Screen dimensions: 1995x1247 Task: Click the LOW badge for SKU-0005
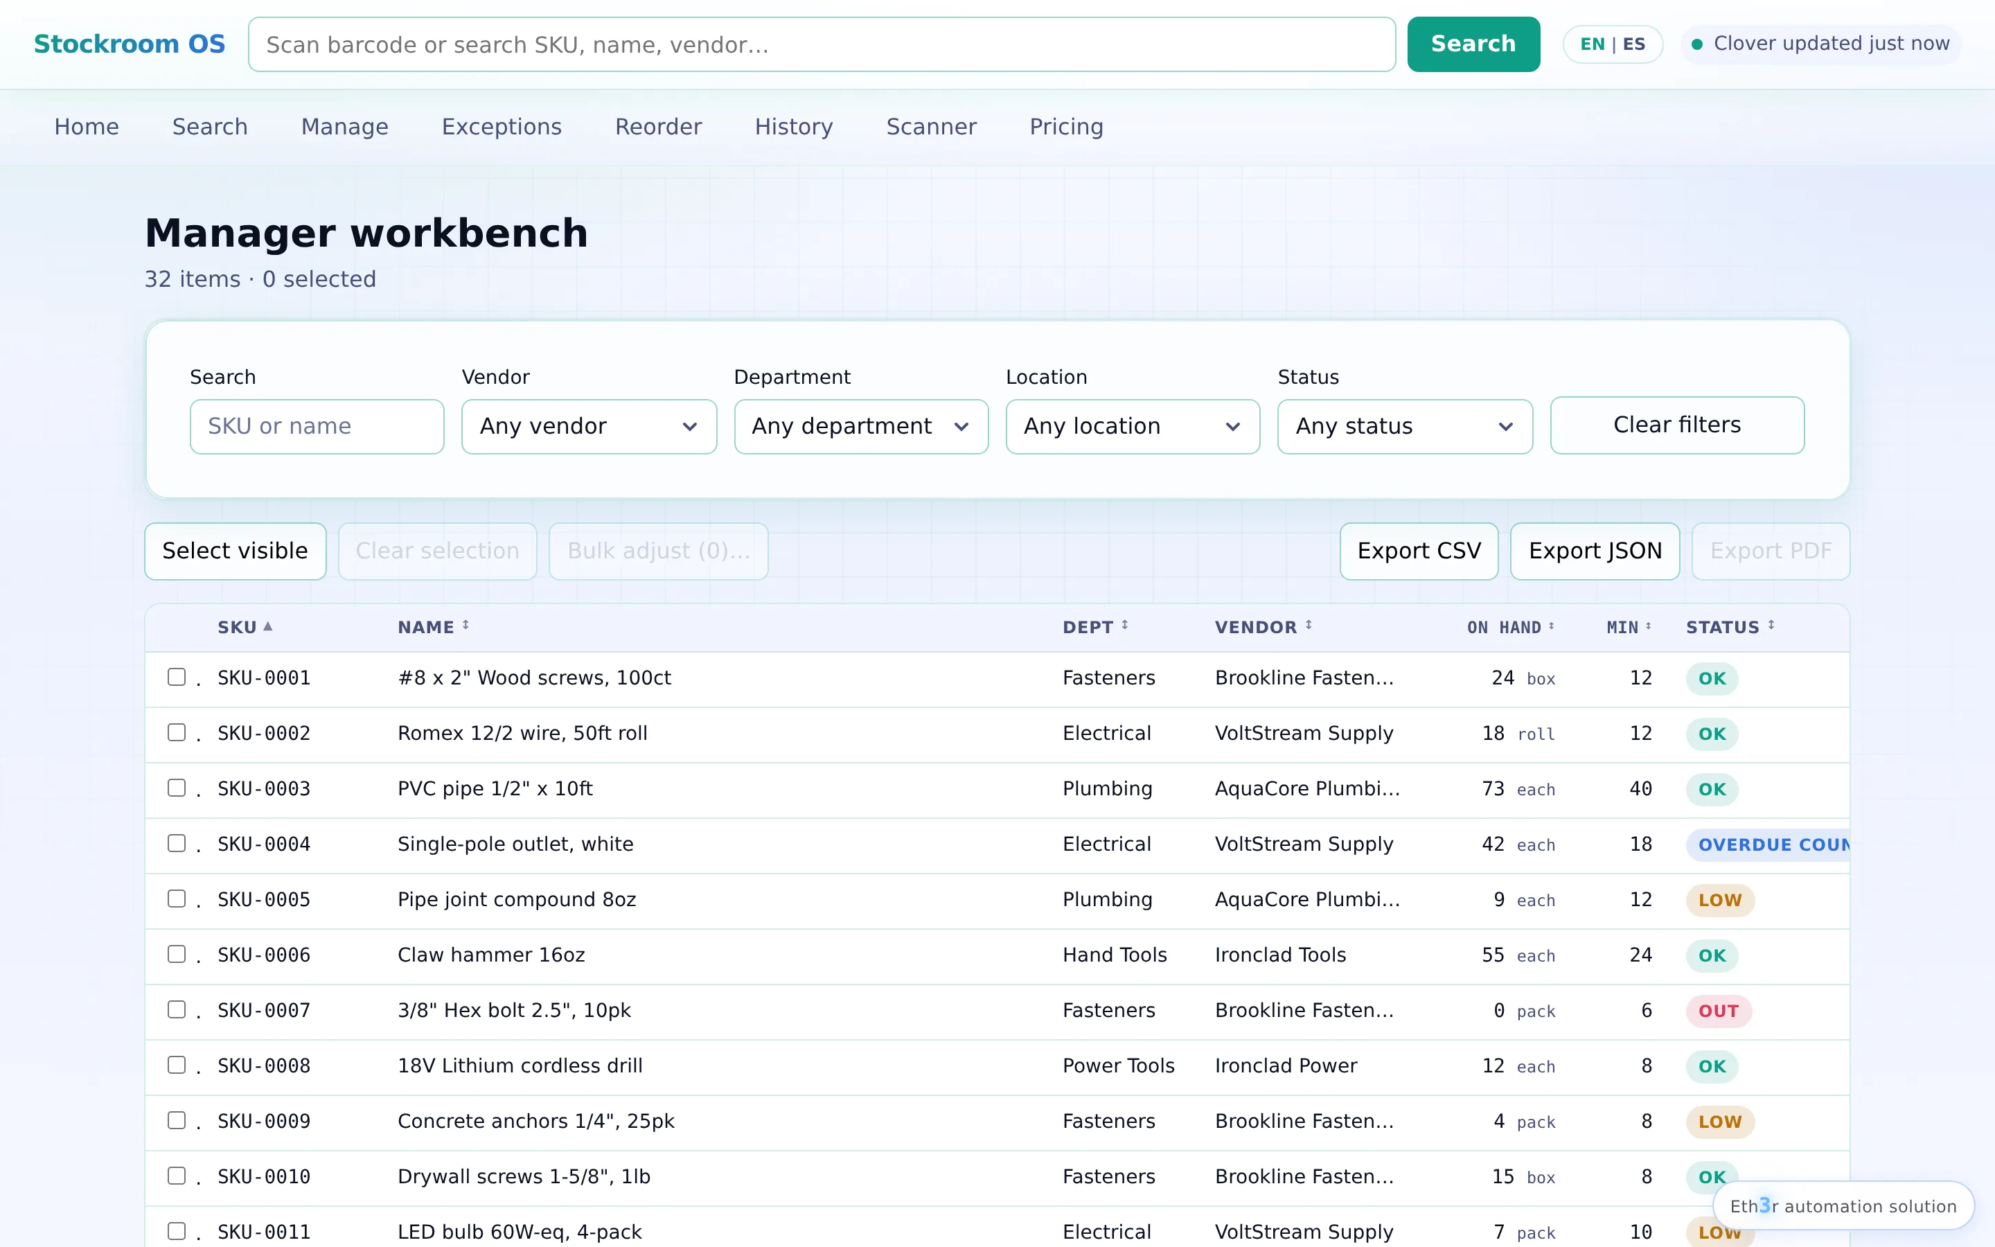coord(1720,900)
